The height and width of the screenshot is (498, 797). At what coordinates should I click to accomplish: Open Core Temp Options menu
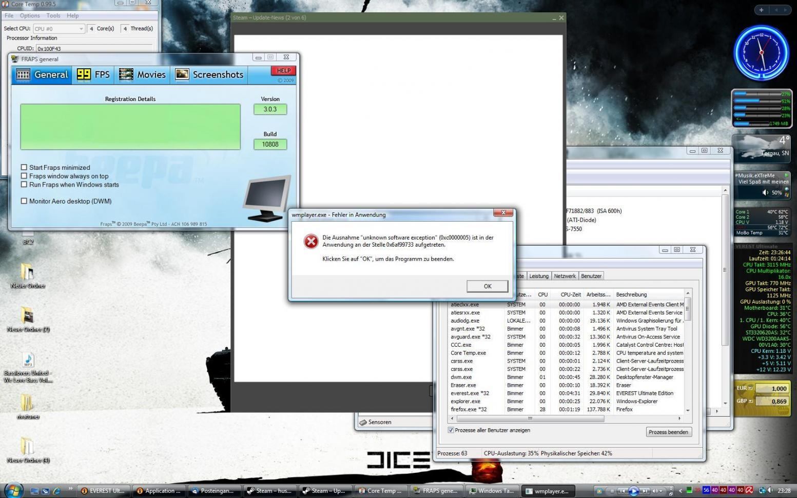pos(30,16)
